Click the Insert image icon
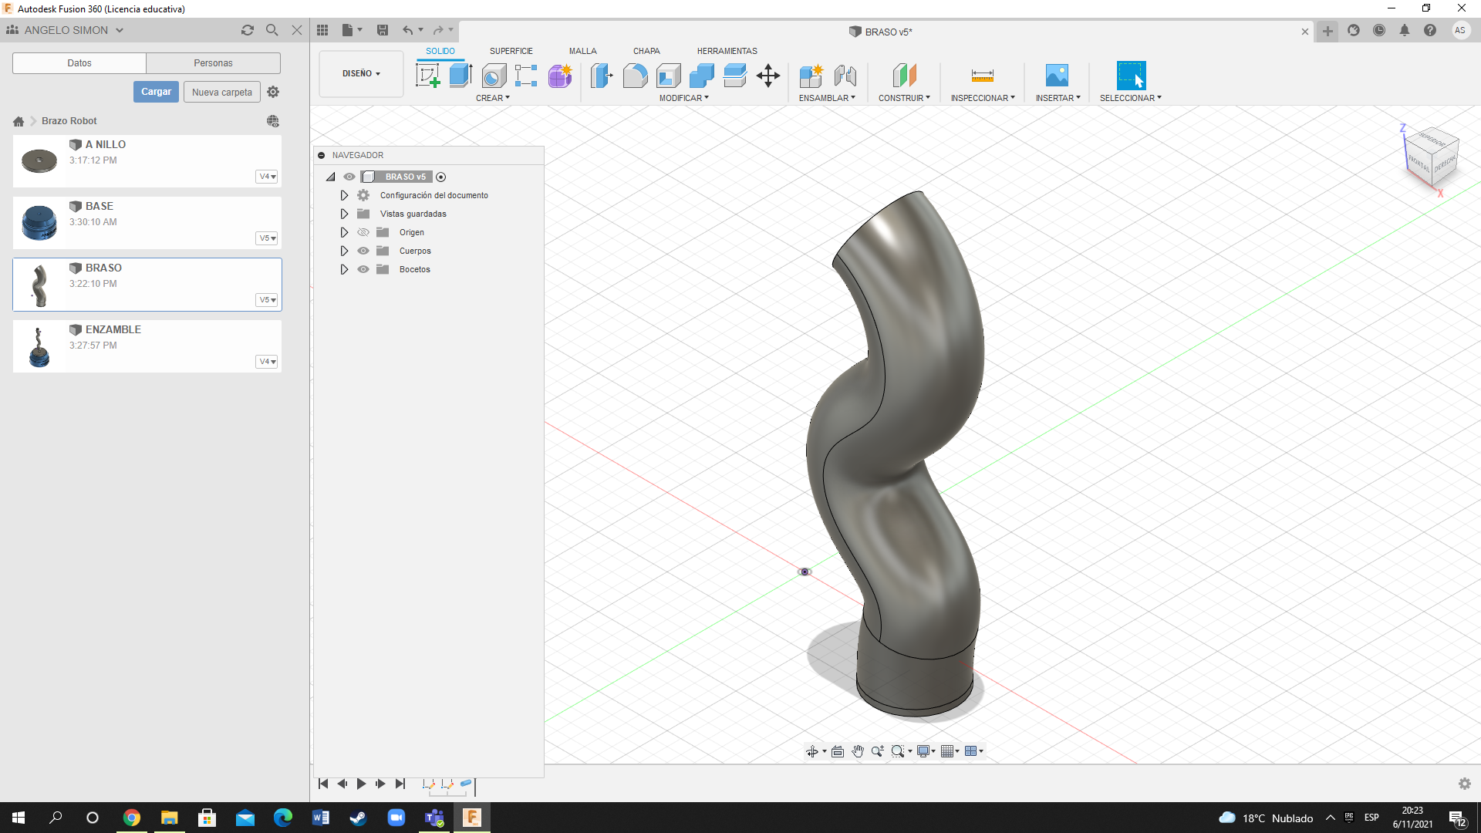This screenshot has height=833, width=1481. click(x=1057, y=76)
